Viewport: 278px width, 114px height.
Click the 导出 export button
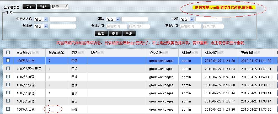pos(129,34)
